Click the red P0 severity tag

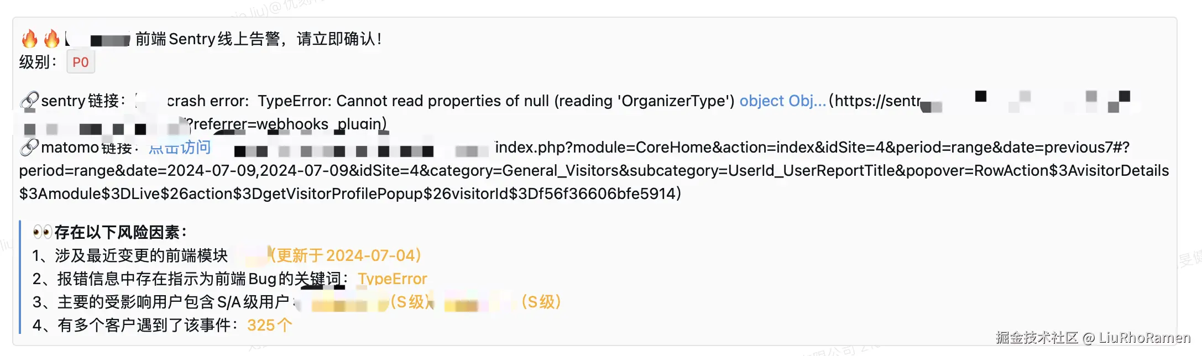click(x=81, y=62)
